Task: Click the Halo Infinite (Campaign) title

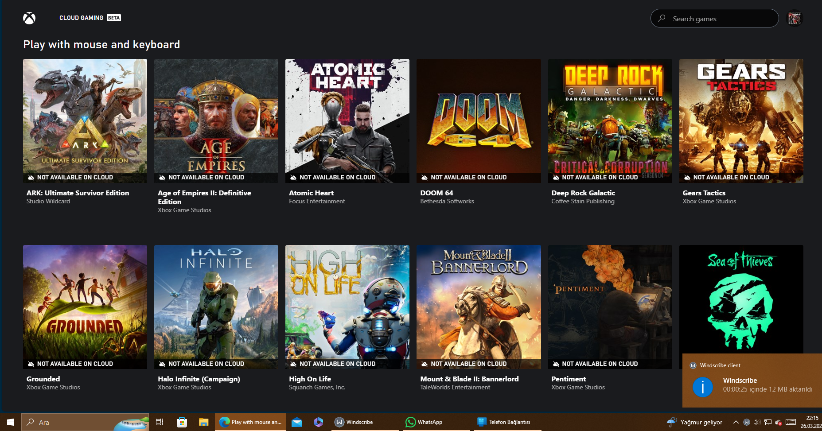Action: pyautogui.click(x=199, y=379)
